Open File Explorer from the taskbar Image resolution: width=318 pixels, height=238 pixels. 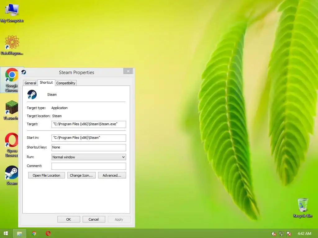click(20, 233)
